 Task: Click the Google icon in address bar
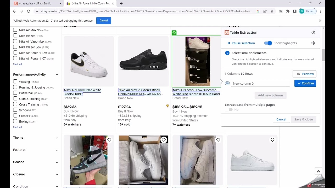click(258, 11)
